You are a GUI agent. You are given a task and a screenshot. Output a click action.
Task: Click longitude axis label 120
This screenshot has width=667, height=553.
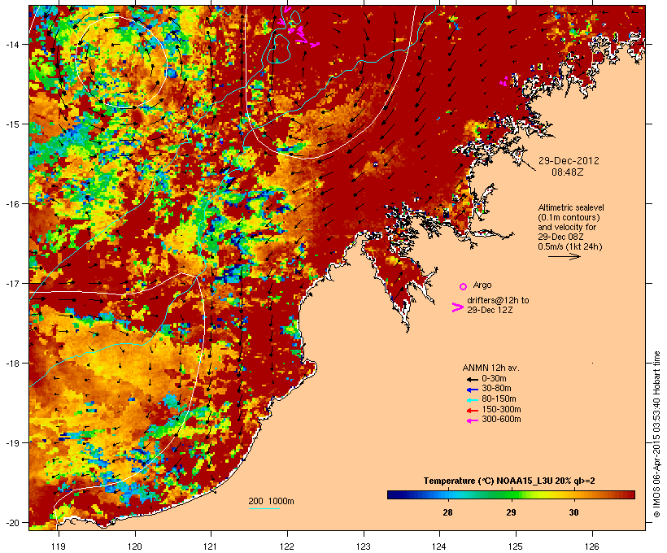pos(135,546)
